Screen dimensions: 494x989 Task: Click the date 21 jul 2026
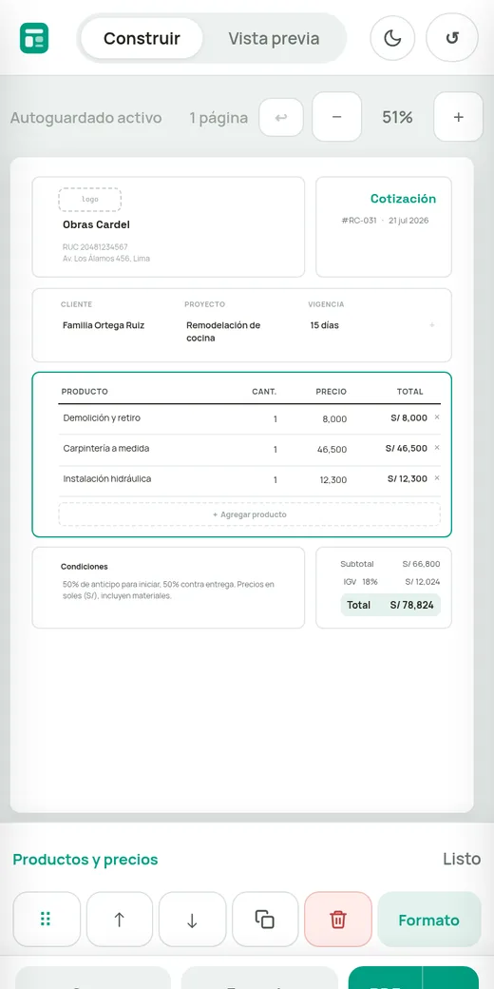(x=408, y=221)
